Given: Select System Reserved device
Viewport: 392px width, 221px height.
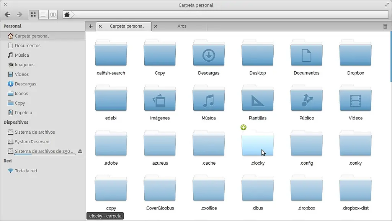Looking at the screenshot, I should click(43, 142).
